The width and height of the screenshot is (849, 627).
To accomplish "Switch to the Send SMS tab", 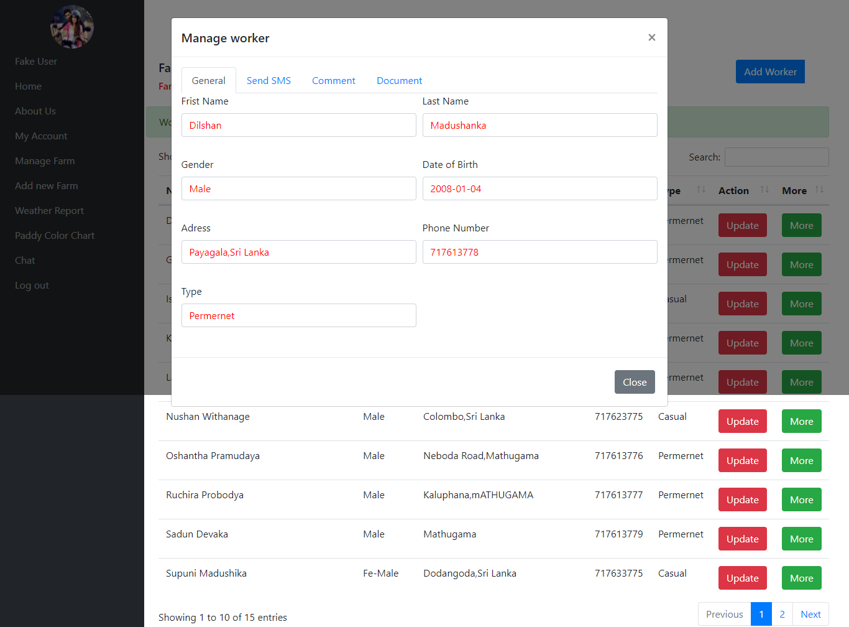I will pyautogui.click(x=268, y=80).
